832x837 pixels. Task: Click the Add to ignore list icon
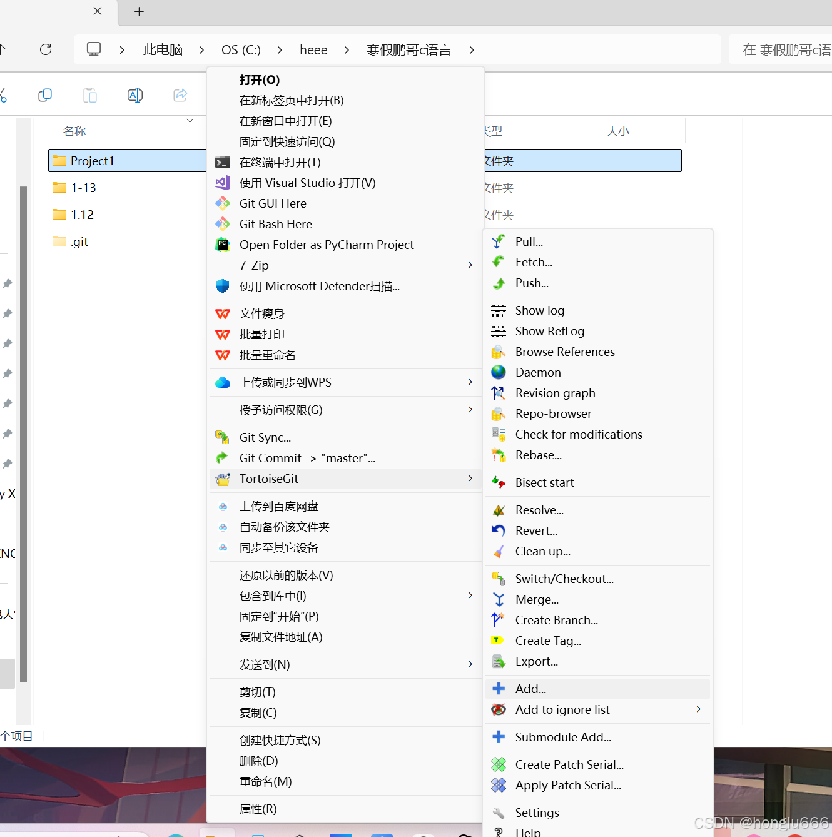coord(499,709)
